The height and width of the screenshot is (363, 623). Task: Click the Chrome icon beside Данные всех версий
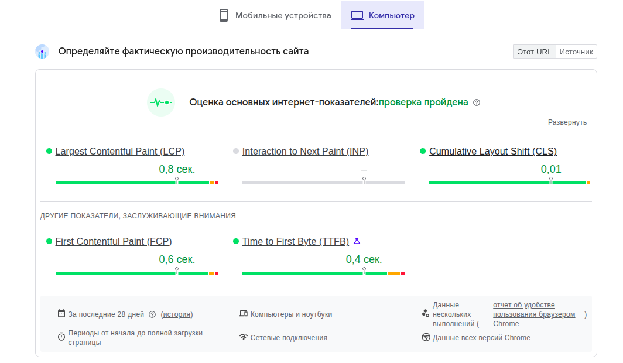pyautogui.click(x=426, y=337)
